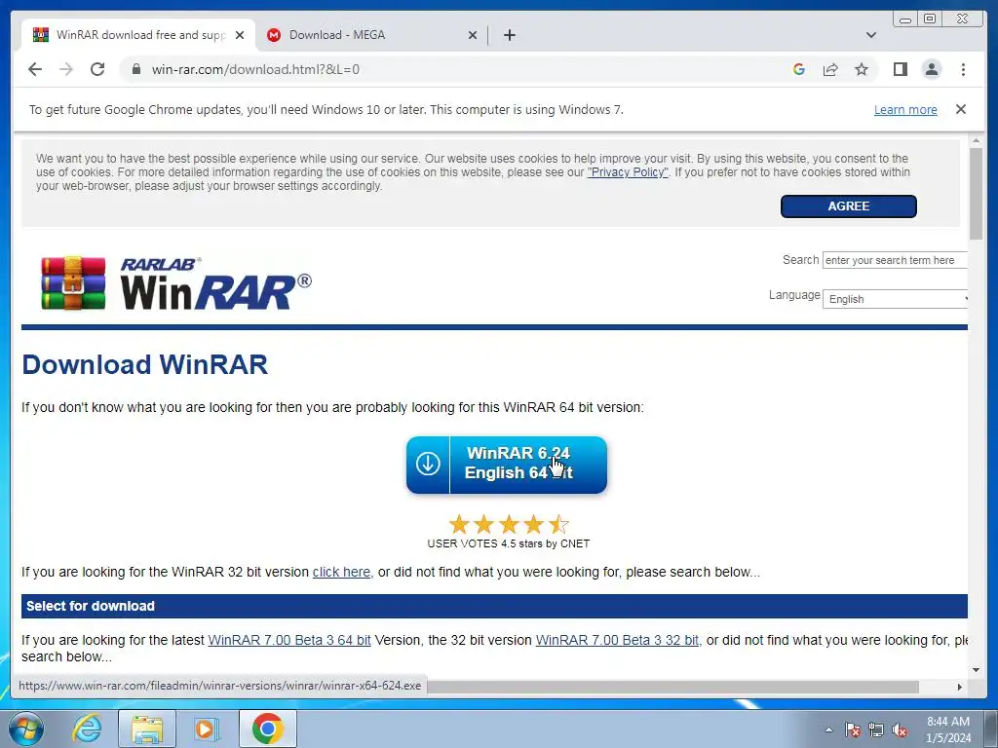Focus the website search field
Viewport: 998px width, 748px height.
click(895, 260)
